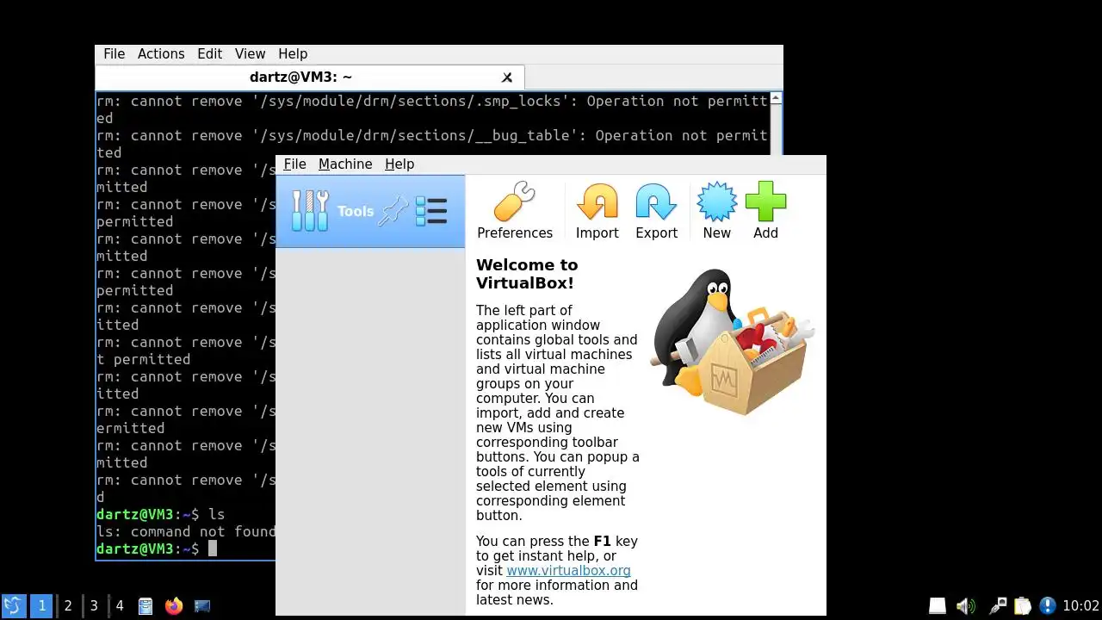Click the show desktop taskbar icon

202,606
